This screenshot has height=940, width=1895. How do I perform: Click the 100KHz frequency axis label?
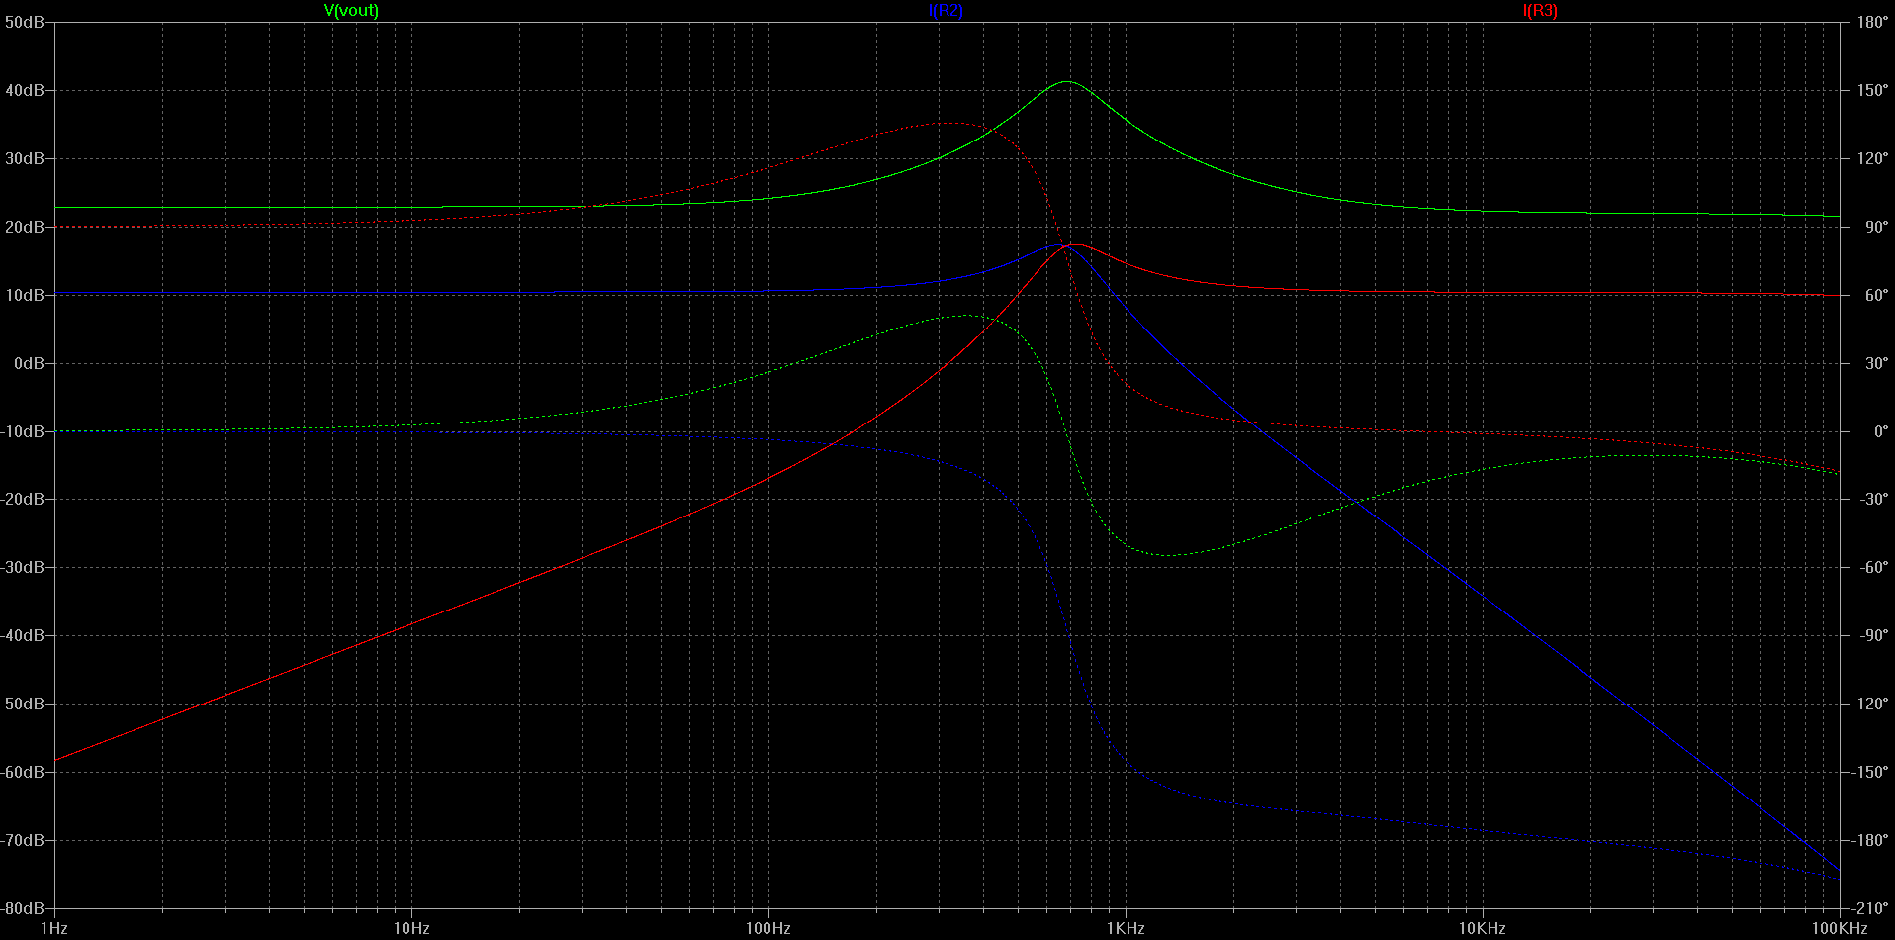(x=1840, y=928)
